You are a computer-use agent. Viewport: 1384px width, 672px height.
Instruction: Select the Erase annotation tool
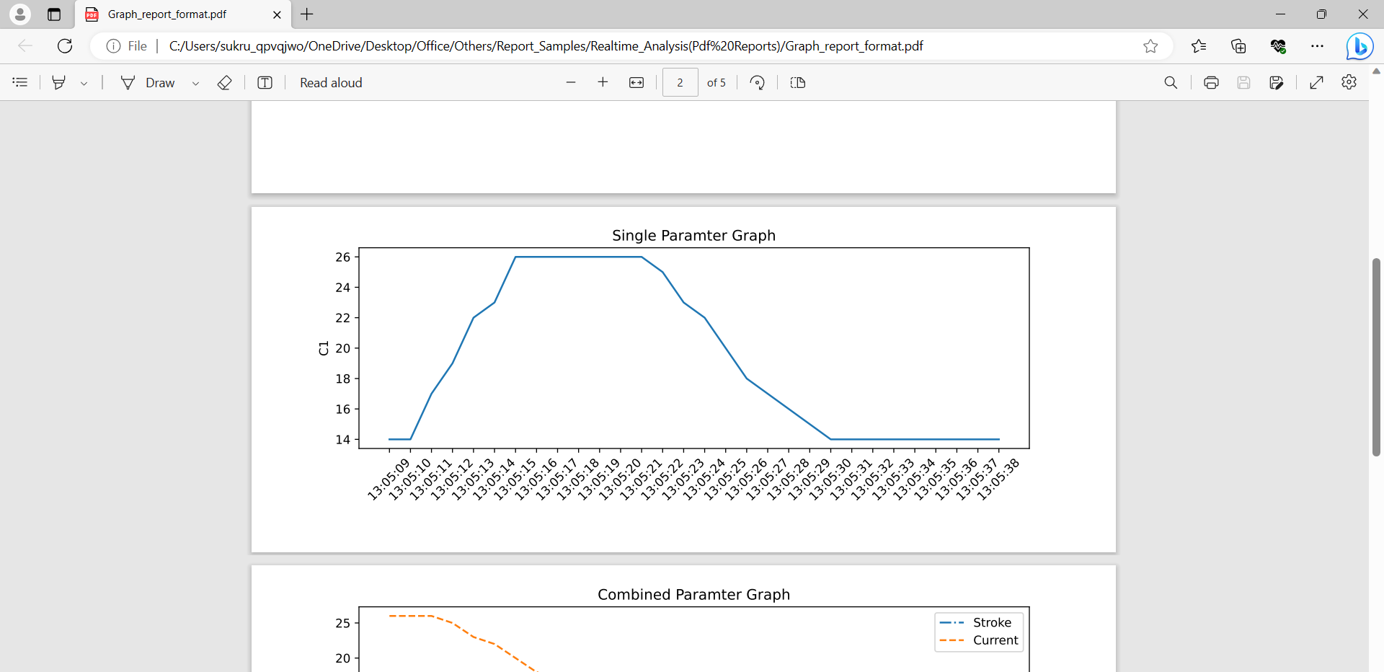click(x=224, y=82)
